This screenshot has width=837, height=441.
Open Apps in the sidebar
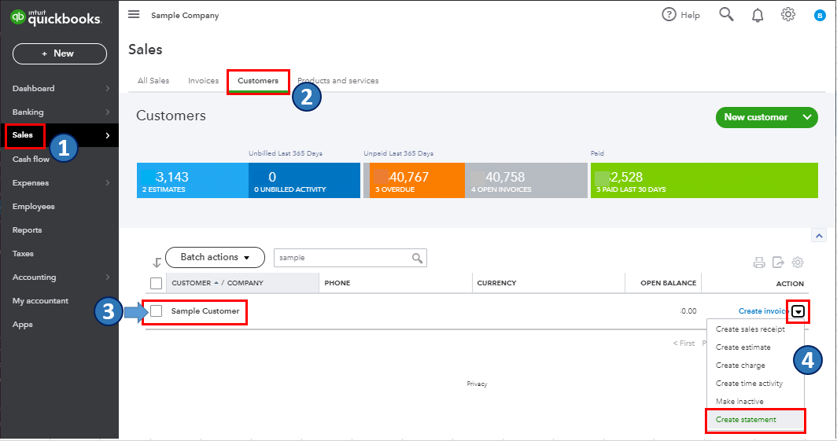pos(22,325)
